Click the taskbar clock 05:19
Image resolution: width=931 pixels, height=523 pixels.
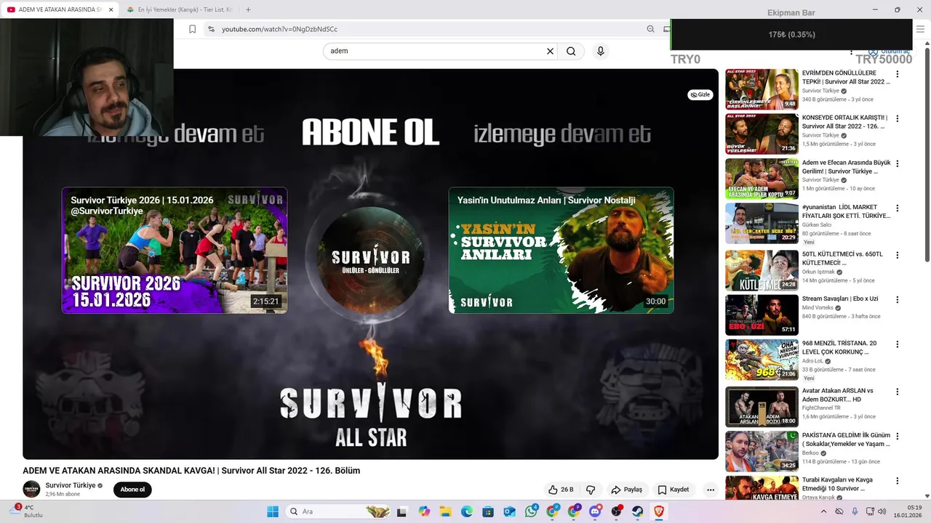coord(915,507)
